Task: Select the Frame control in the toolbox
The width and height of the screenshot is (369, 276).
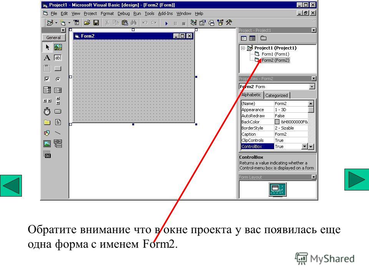Action: tap(47, 68)
